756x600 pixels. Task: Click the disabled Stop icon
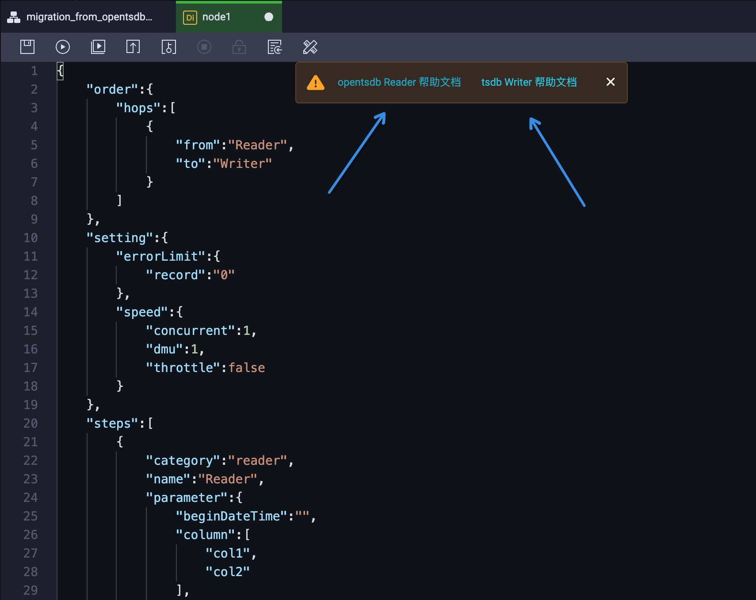[x=204, y=47]
